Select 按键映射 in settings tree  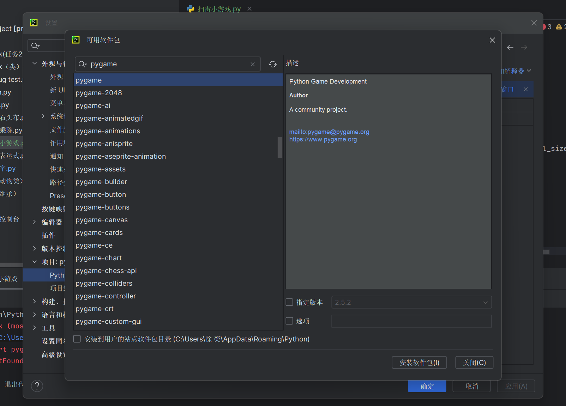click(x=53, y=209)
